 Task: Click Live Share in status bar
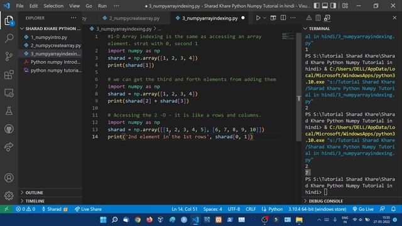coord(88,209)
